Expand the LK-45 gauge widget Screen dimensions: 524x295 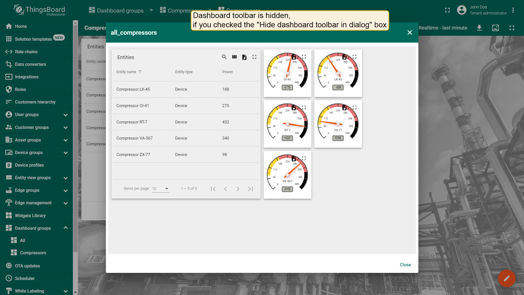coord(355,57)
